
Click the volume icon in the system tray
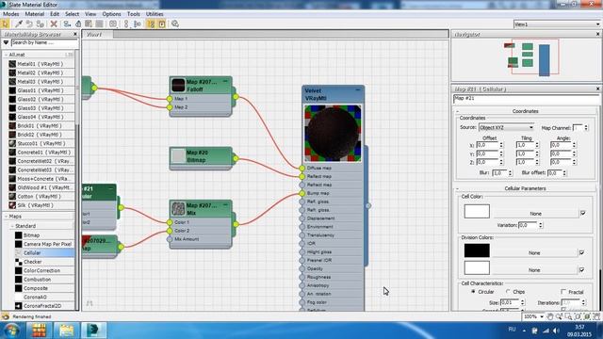click(556, 331)
